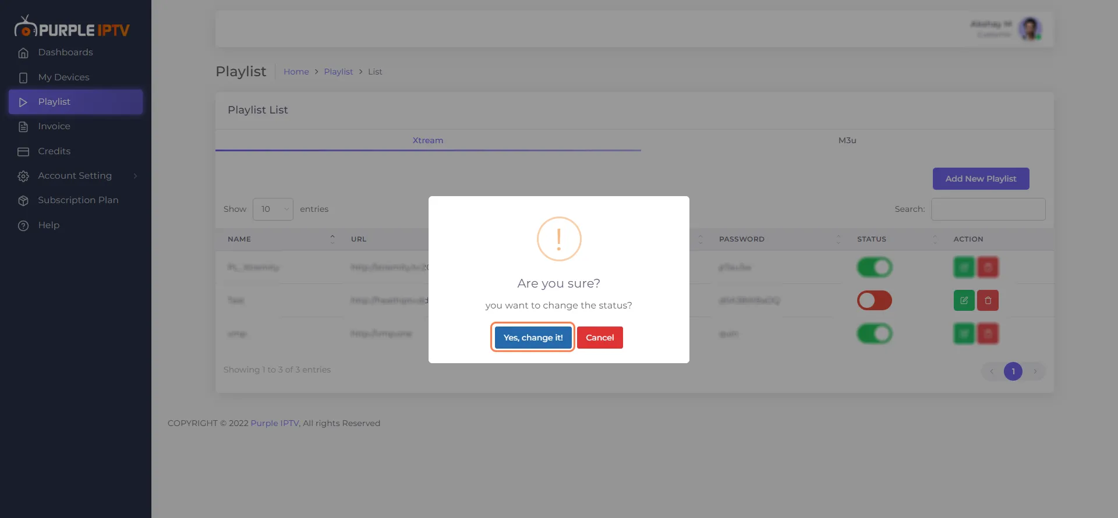Switch to the M3u tab
1118x518 pixels.
pos(847,140)
